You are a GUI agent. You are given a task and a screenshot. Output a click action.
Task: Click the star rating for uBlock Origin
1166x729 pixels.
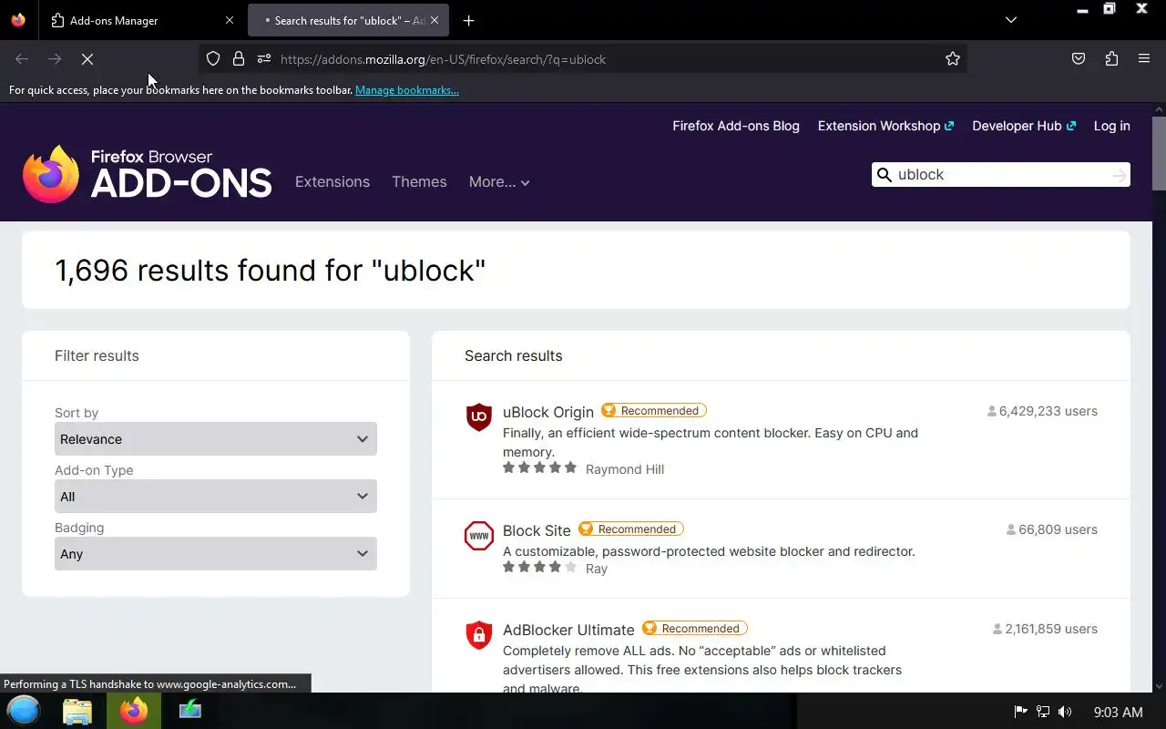point(539,467)
